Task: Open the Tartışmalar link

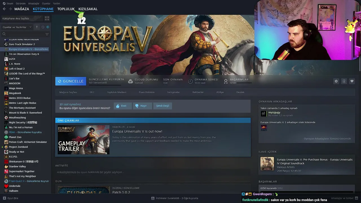Action: click(173, 92)
